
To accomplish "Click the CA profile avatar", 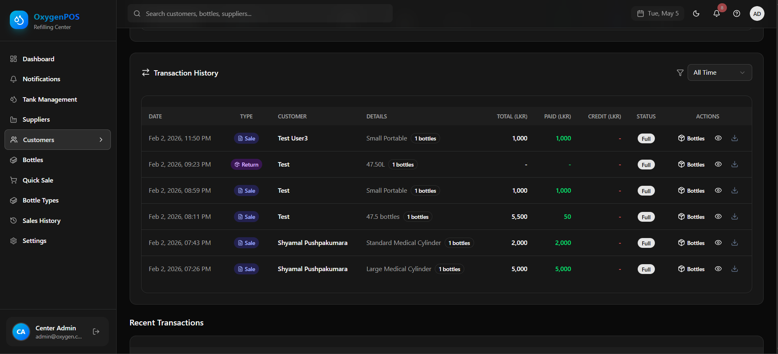I will (21, 332).
